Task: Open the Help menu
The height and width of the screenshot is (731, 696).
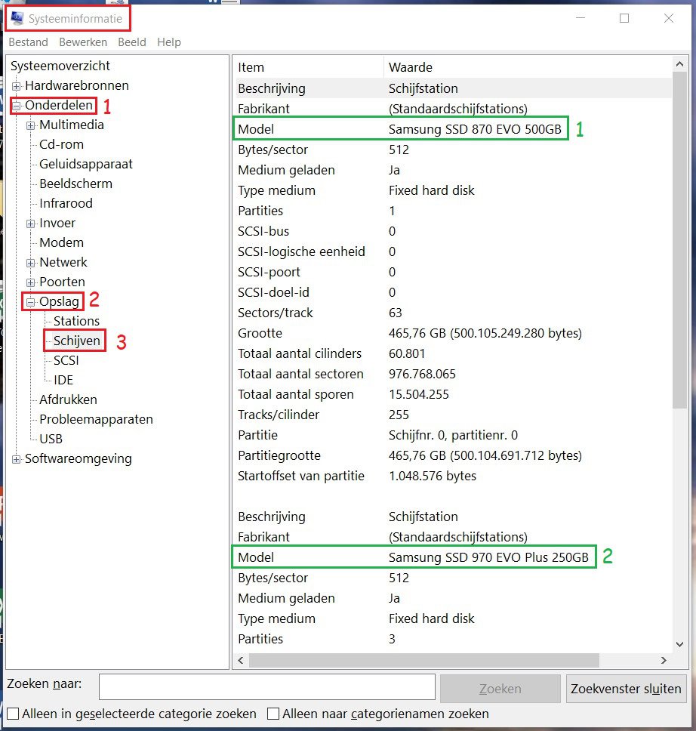Action: tap(169, 42)
